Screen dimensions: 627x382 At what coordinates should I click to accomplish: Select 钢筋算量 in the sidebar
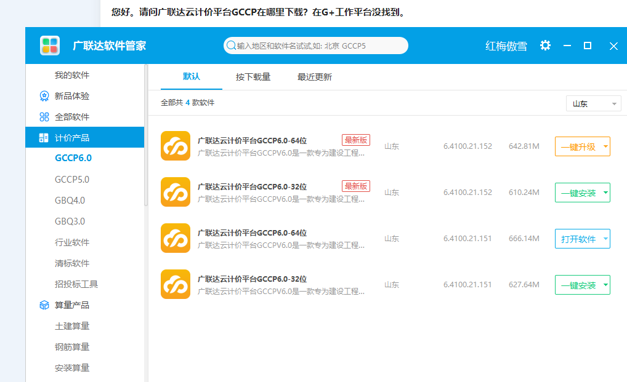tap(72, 347)
